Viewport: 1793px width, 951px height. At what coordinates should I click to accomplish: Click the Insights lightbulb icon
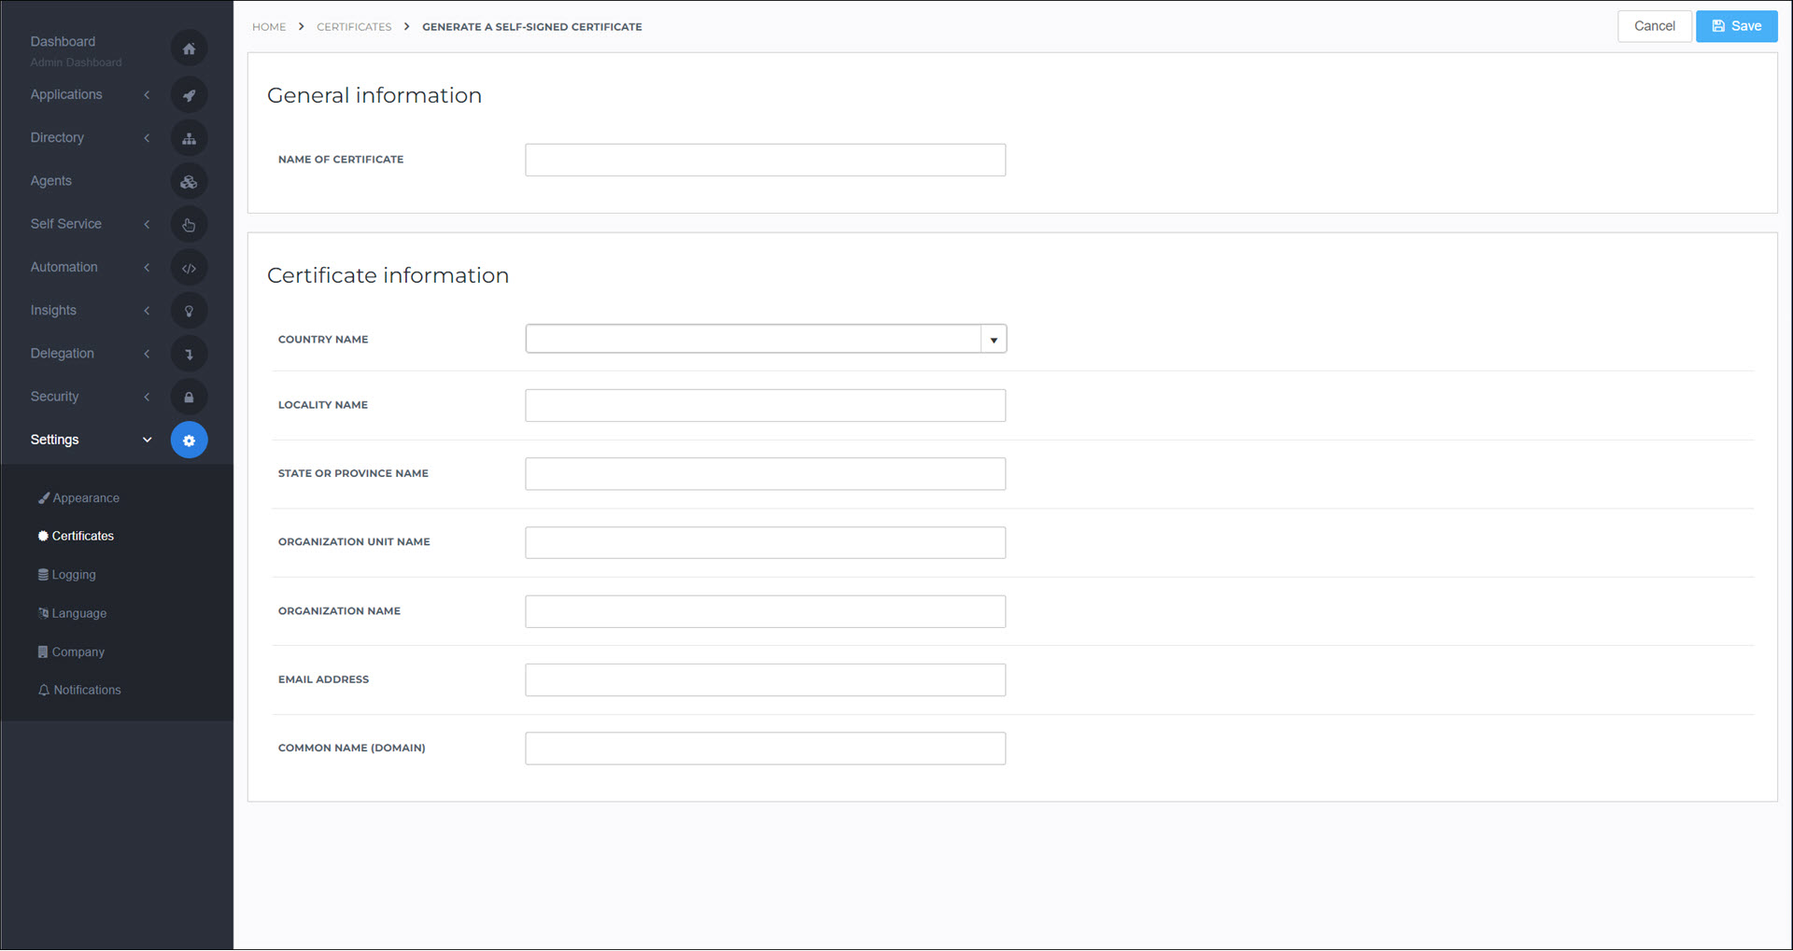(189, 311)
